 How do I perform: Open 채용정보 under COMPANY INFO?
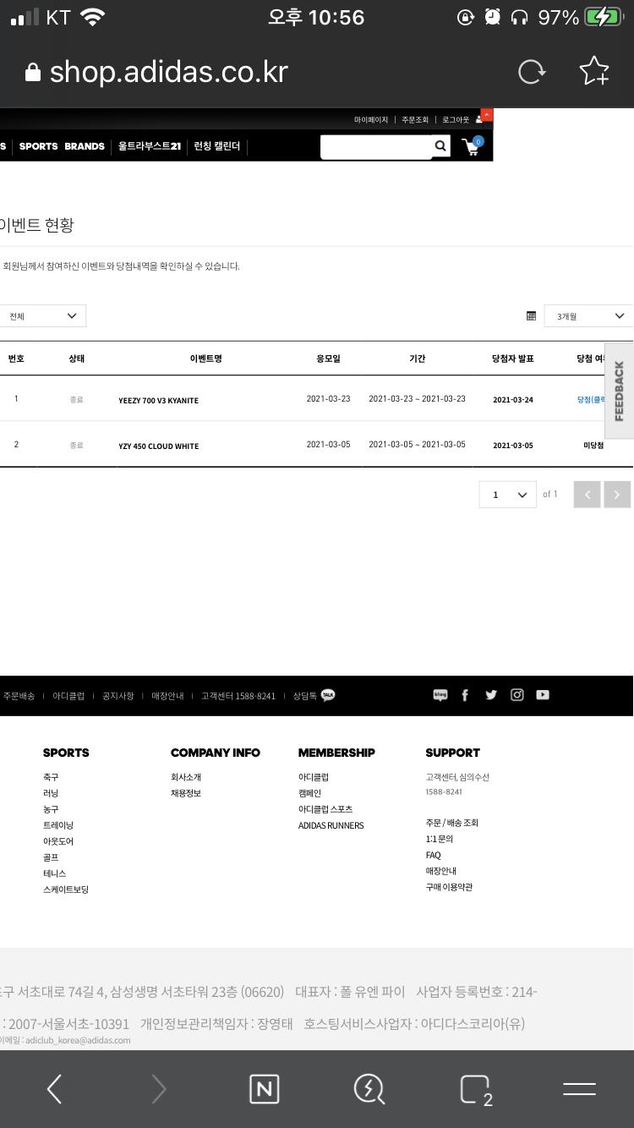point(186,793)
